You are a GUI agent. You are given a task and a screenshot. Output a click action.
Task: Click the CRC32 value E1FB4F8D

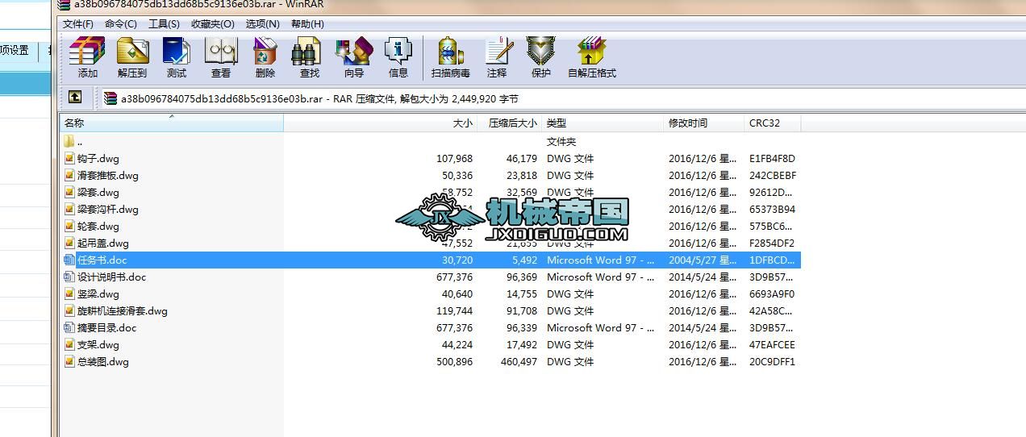(772, 159)
